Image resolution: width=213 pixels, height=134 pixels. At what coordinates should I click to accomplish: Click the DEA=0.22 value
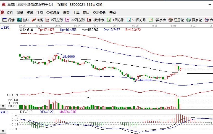tap(47, 112)
